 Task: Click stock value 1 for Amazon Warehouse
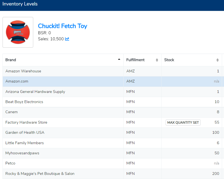(x=218, y=71)
